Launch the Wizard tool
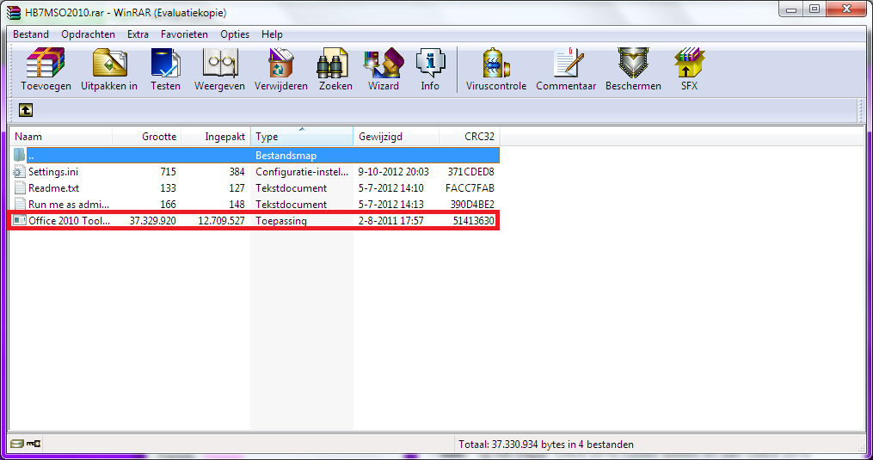This screenshot has height=460, width=873. coord(384,63)
